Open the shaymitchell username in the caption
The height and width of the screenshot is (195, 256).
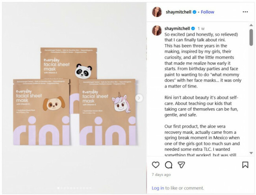(x=177, y=28)
